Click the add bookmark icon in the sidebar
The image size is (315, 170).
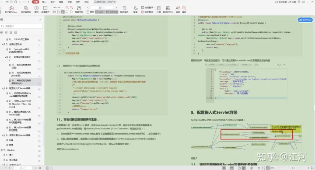(x=10, y=32)
